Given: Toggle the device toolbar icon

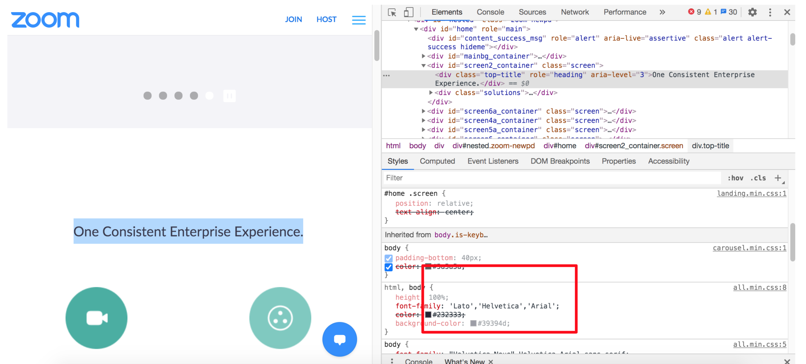Looking at the screenshot, I should point(408,12).
